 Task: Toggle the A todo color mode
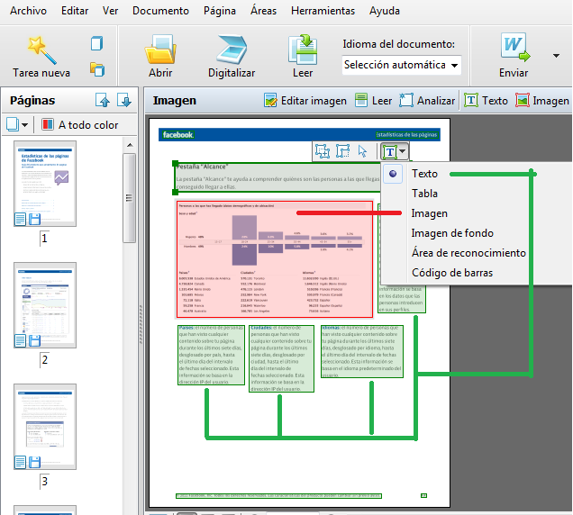(x=79, y=125)
